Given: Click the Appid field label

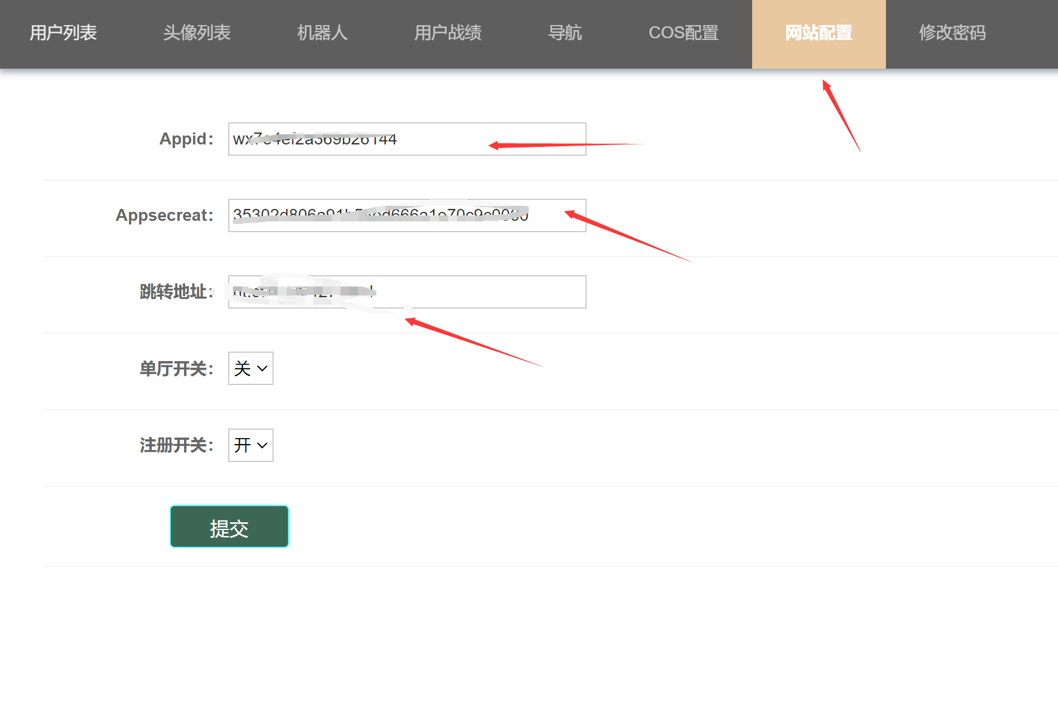Looking at the screenshot, I should pos(186,139).
